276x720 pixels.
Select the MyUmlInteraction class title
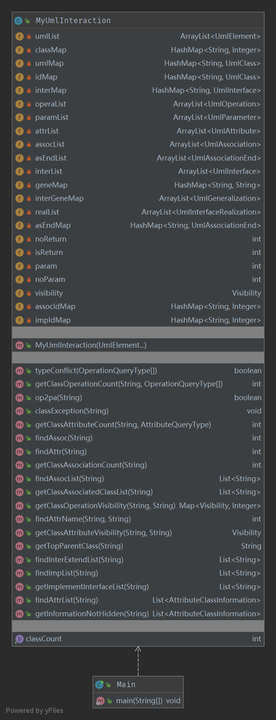[x=73, y=21]
